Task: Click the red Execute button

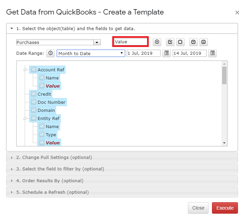Action: [x=225, y=208]
